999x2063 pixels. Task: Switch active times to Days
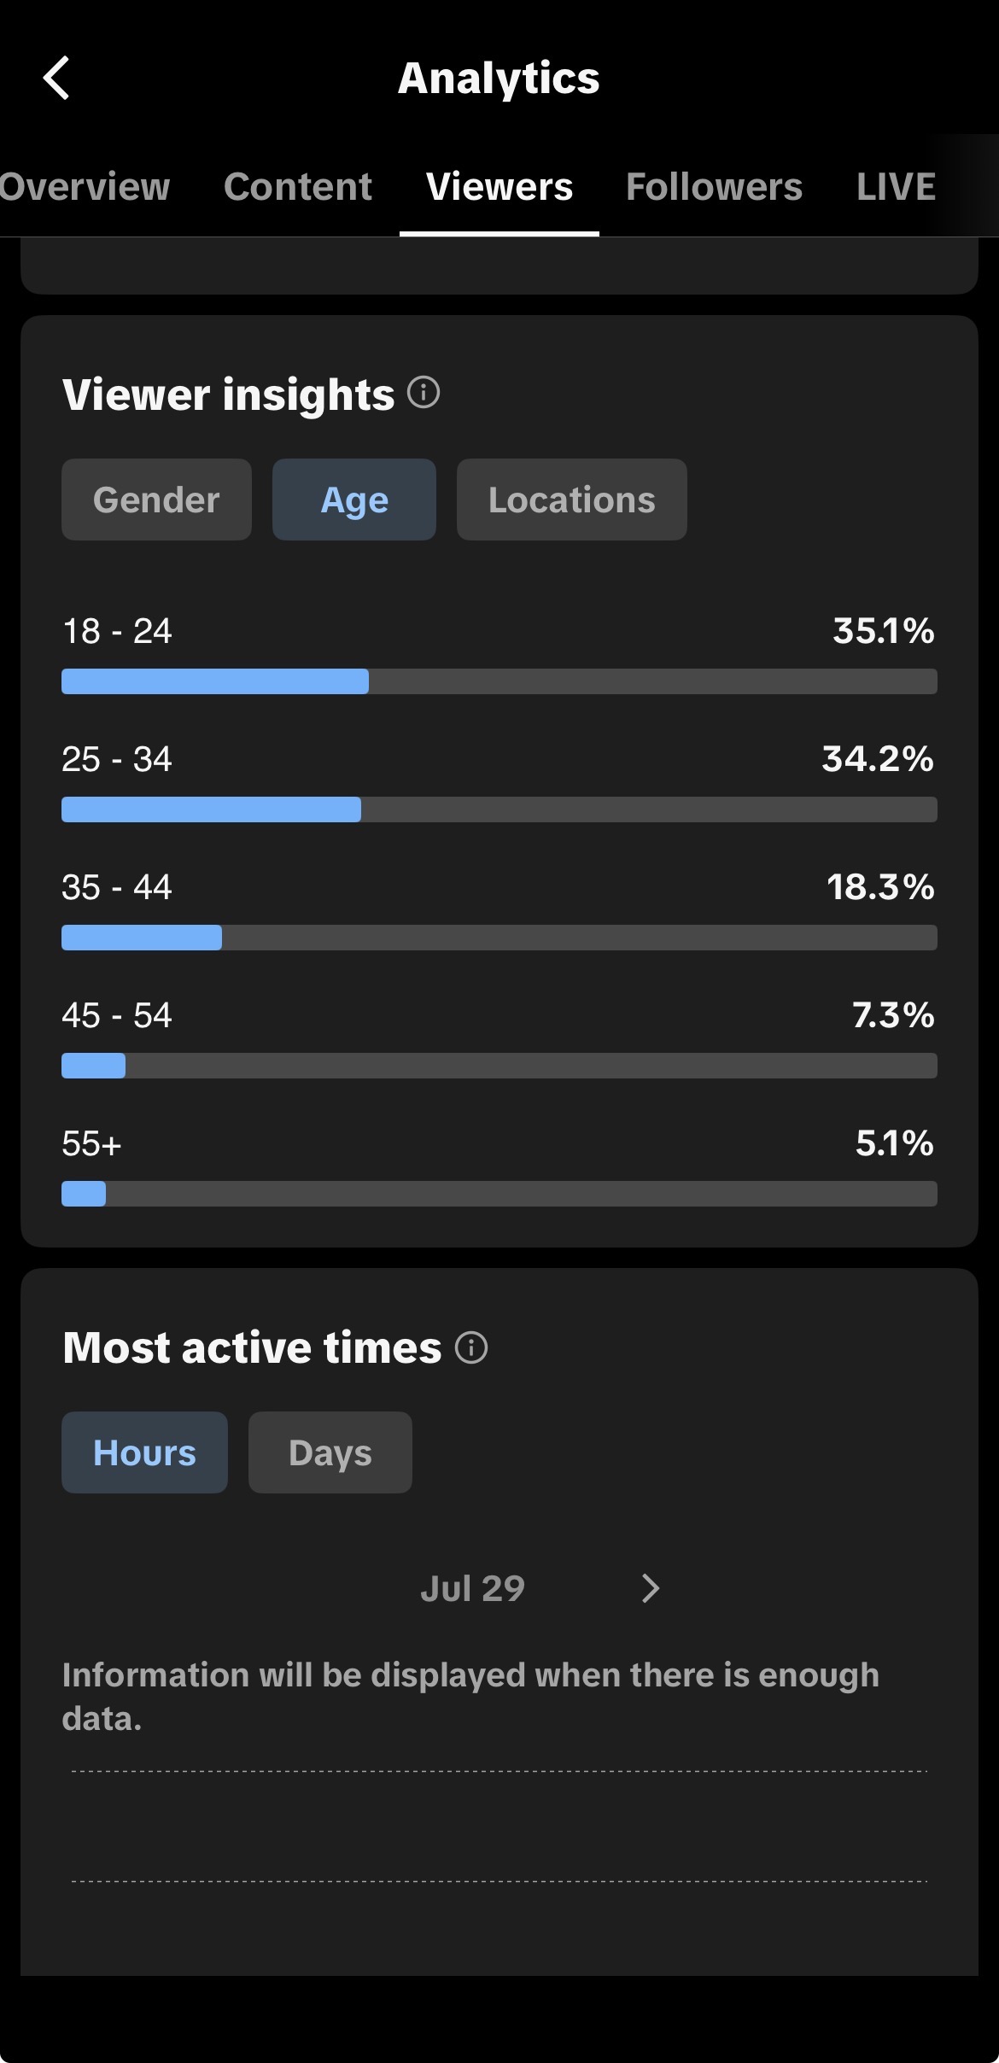click(x=330, y=1452)
